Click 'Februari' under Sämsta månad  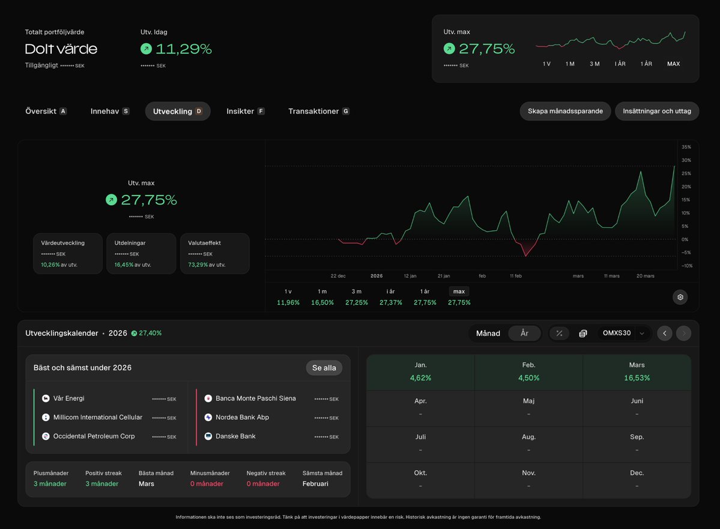pos(315,483)
